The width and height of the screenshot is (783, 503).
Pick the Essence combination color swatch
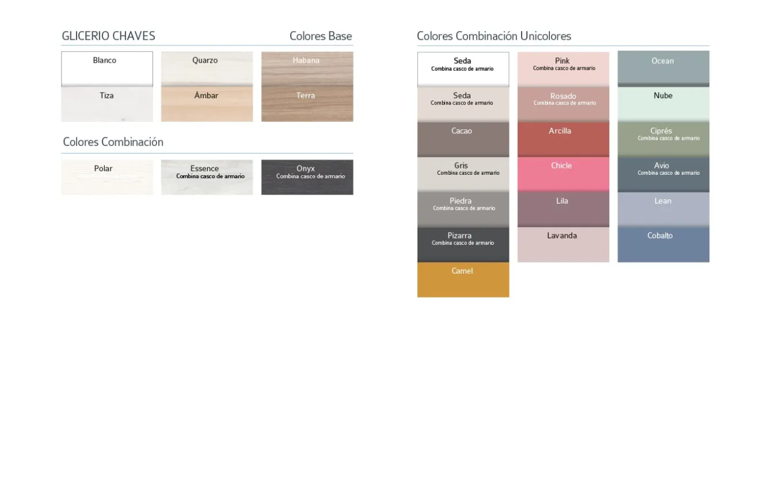pos(207,177)
